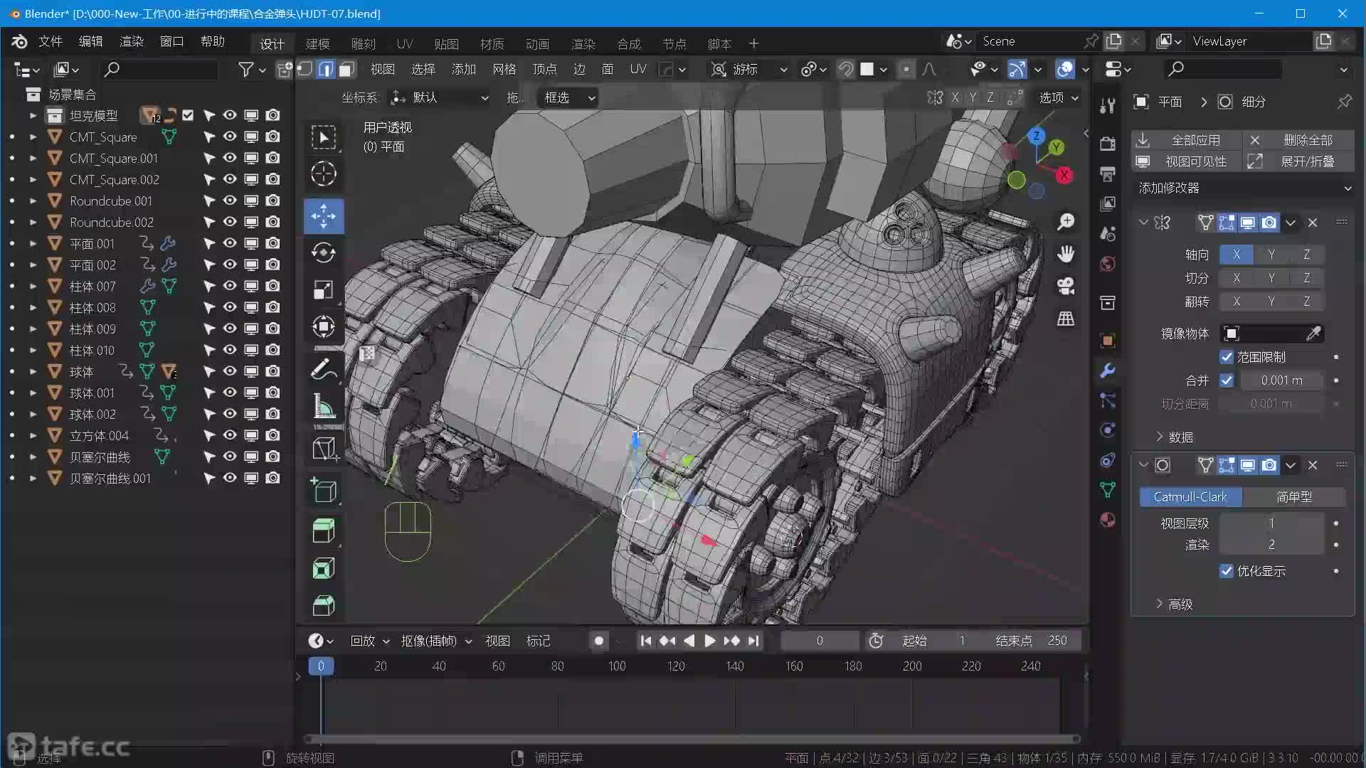Hide CMT_Square.001 with its eye icon
Viewport: 1366px width, 768px height.
tap(230, 158)
